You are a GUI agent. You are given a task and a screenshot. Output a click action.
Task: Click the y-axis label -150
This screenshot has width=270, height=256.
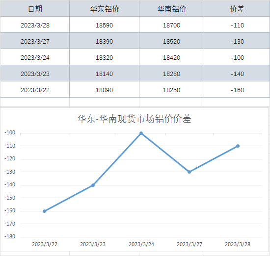[x=10, y=198]
